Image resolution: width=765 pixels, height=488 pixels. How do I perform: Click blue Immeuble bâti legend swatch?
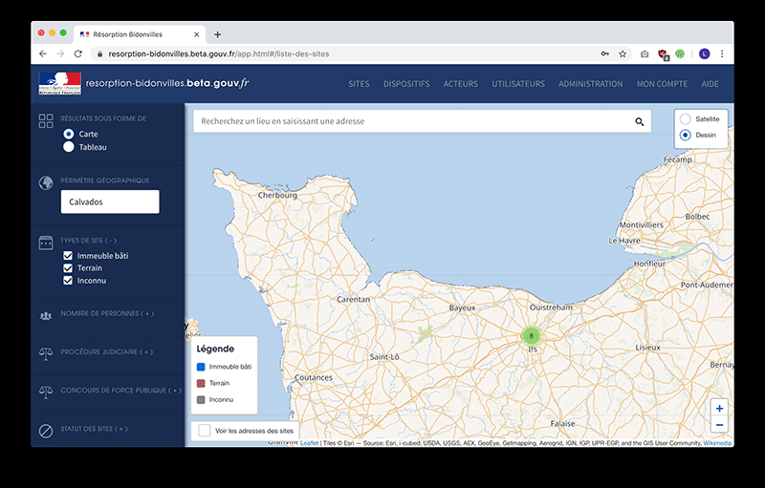pyautogui.click(x=201, y=367)
